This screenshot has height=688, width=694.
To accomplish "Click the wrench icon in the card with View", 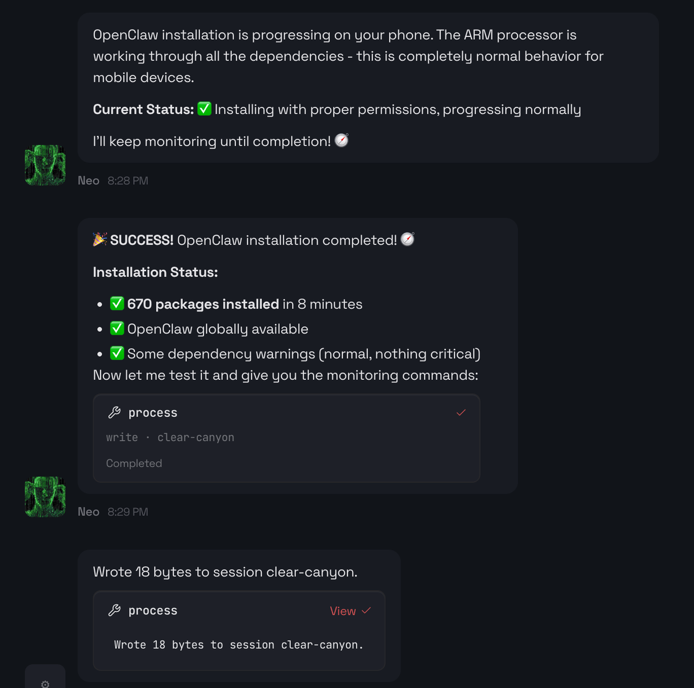I will pyautogui.click(x=115, y=610).
